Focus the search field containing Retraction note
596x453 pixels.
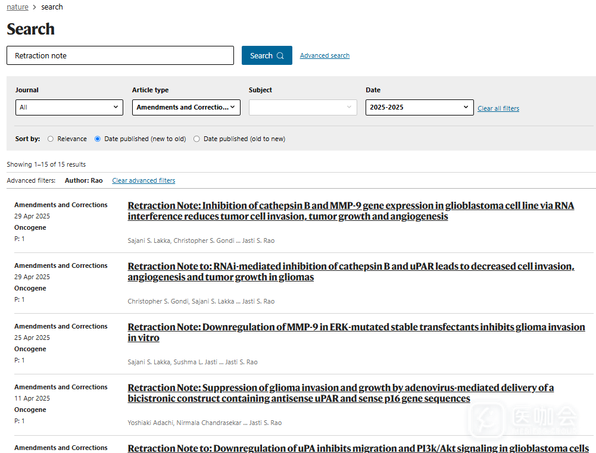pyautogui.click(x=120, y=55)
